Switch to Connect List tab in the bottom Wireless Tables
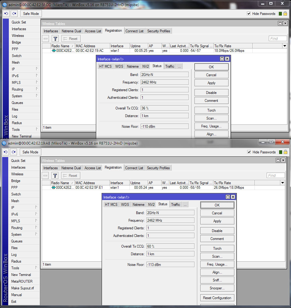The image size is (291, 308). (134, 168)
